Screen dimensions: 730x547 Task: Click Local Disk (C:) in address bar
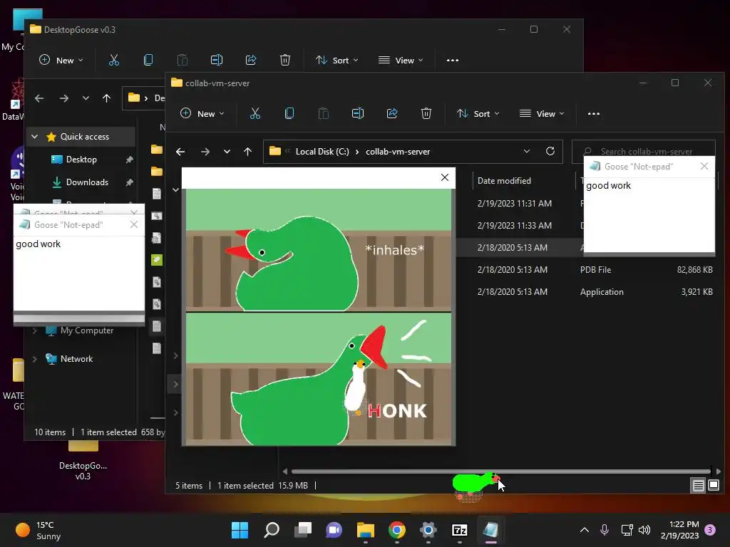(x=322, y=152)
